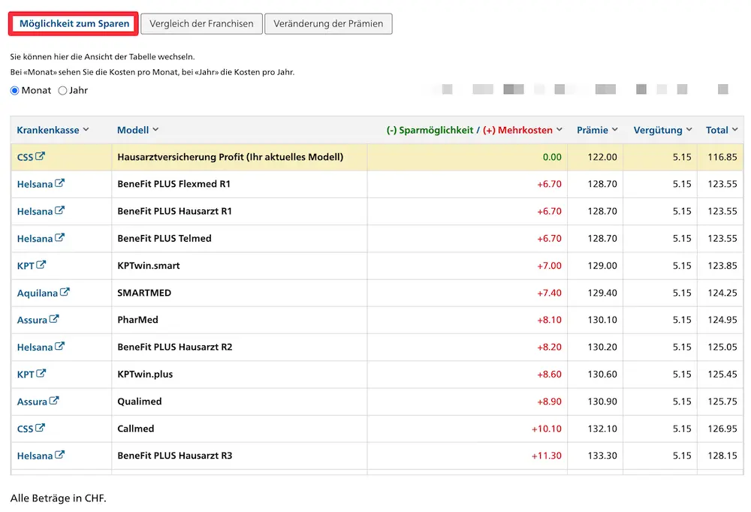The width and height of the screenshot is (751, 512).
Task: Click external link icon next to CSS Hausarztversicherung row
Action: tap(41, 157)
